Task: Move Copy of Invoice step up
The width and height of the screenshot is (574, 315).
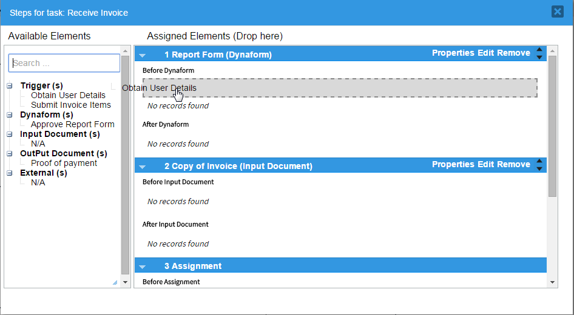Action: 539,162
